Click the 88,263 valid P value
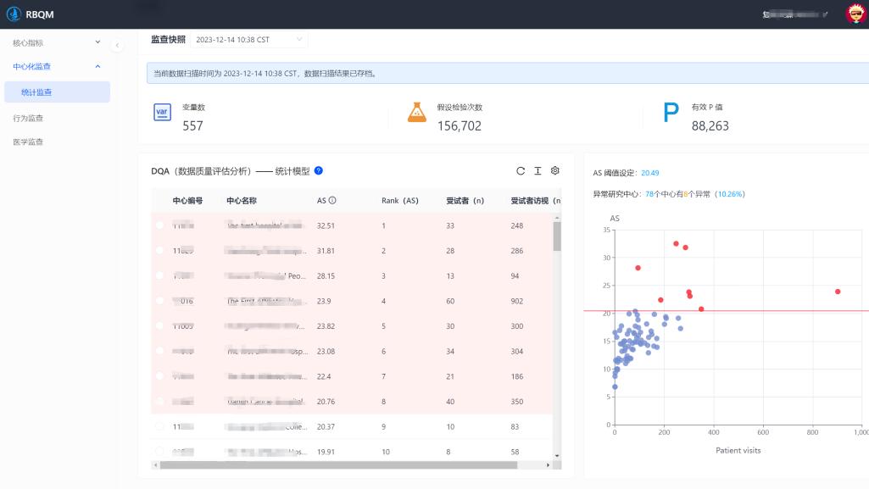This screenshot has height=489, width=869. [710, 125]
